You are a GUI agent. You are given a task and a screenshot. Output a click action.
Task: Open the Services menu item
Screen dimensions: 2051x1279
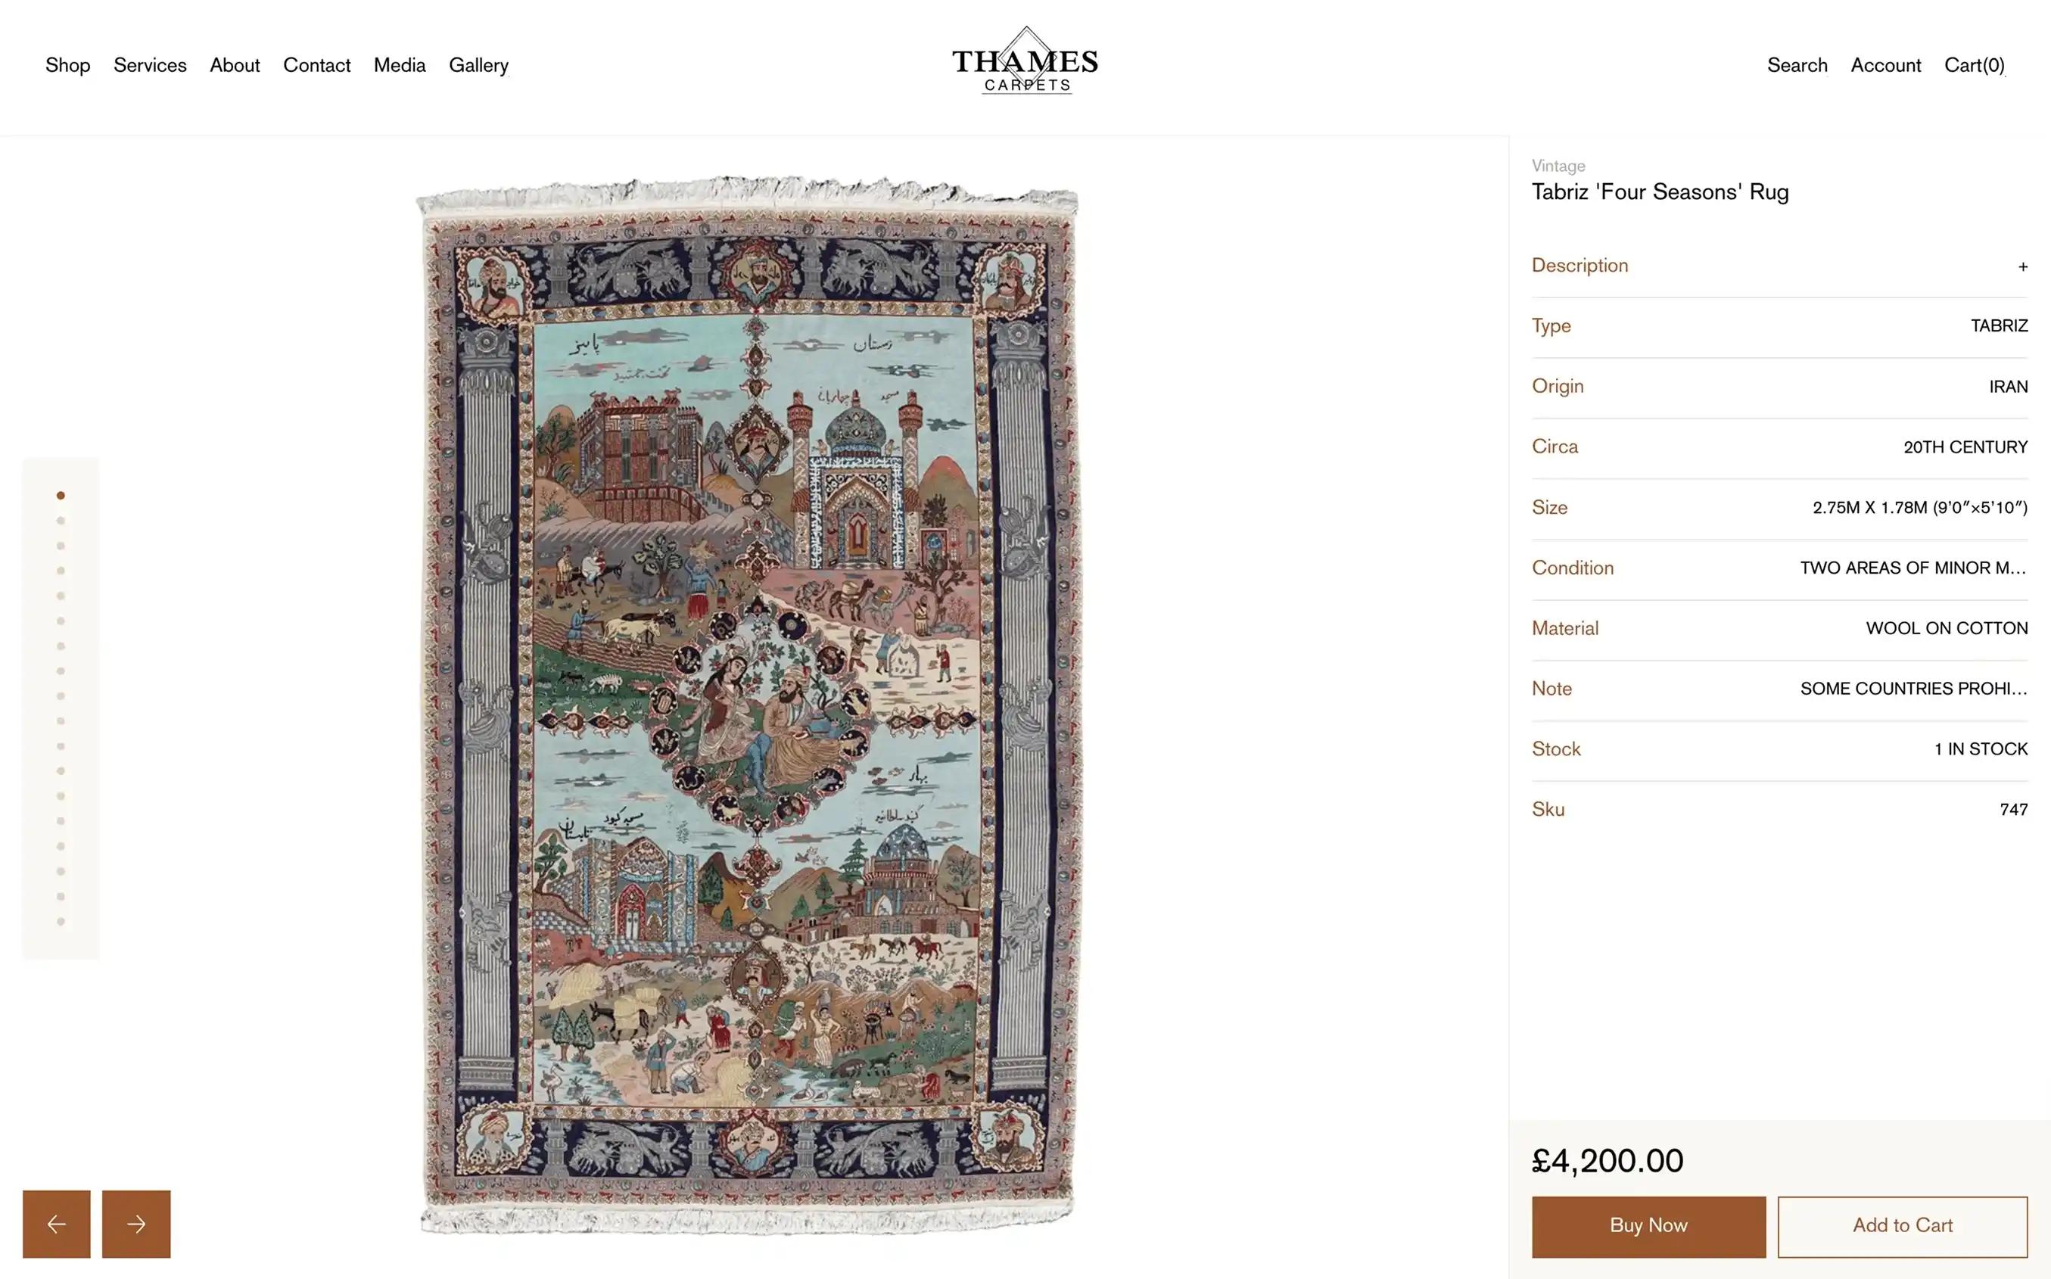(150, 65)
